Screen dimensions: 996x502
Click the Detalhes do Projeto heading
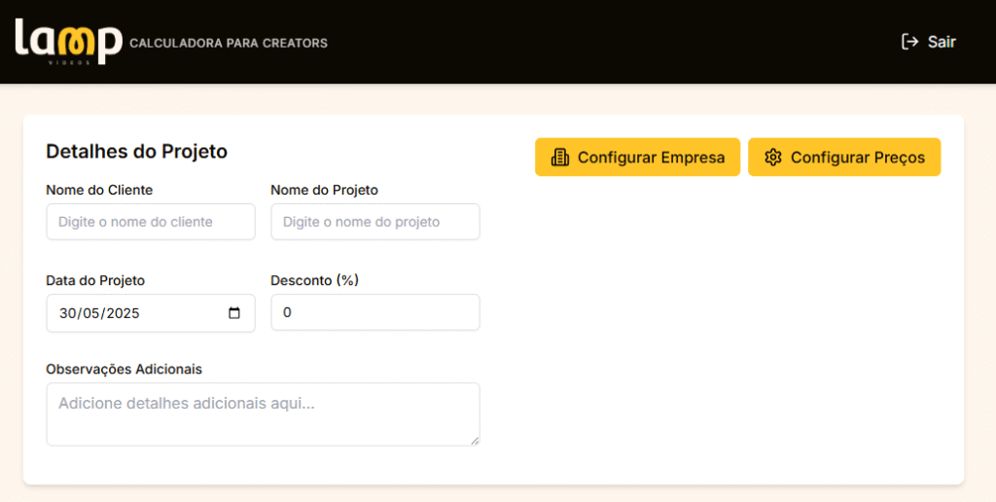point(136,151)
